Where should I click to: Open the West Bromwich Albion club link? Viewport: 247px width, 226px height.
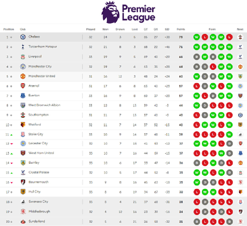pyautogui.click(x=44, y=105)
